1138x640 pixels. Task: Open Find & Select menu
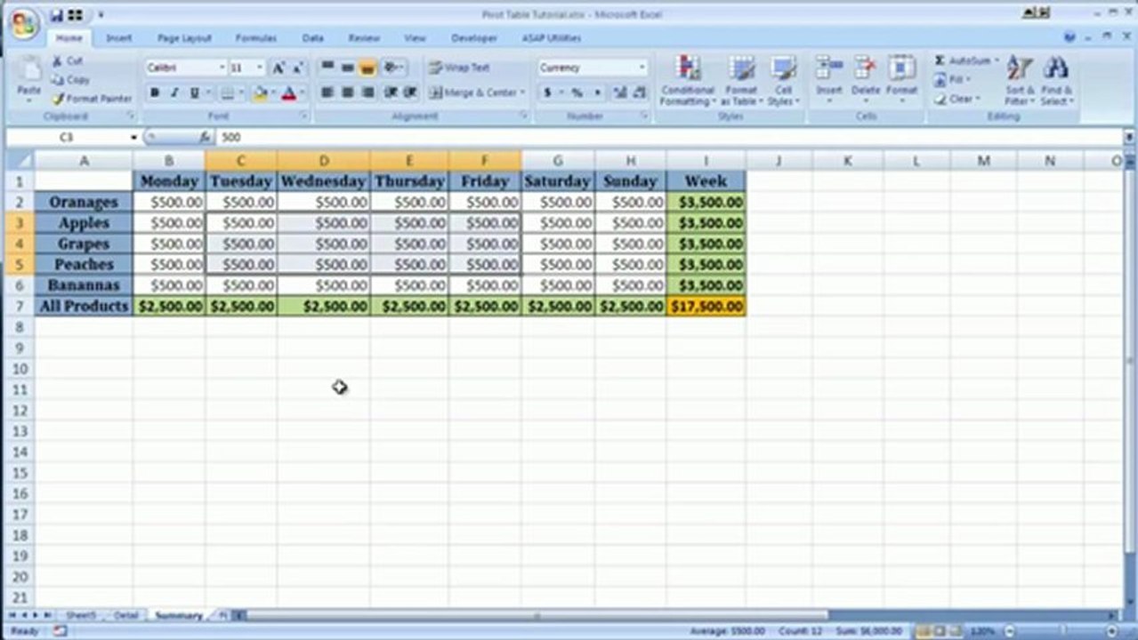point(1056,81)
